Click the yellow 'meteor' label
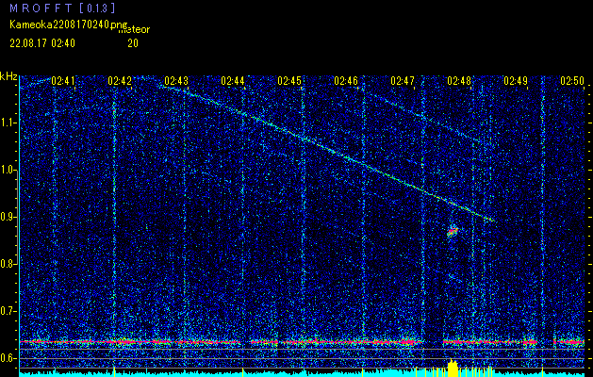This screenshot has height=377, width=593. [134, 30]
